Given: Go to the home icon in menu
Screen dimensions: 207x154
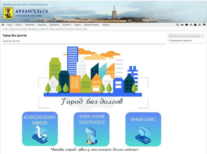Looking at the screenshot, I should (x=3, y=25).
